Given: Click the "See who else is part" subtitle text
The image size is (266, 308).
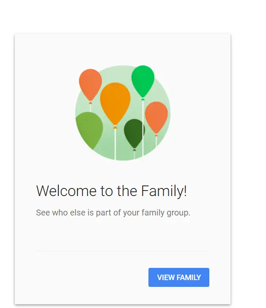Looking at the screenshot, I should 113,213.
